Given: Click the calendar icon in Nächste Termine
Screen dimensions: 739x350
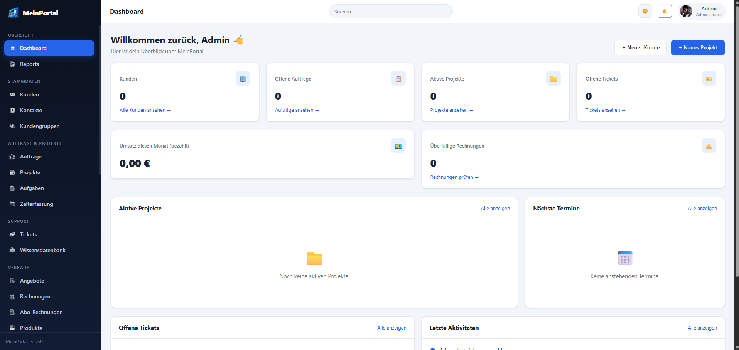Looking at the screenshot, I should click(625, 258).
